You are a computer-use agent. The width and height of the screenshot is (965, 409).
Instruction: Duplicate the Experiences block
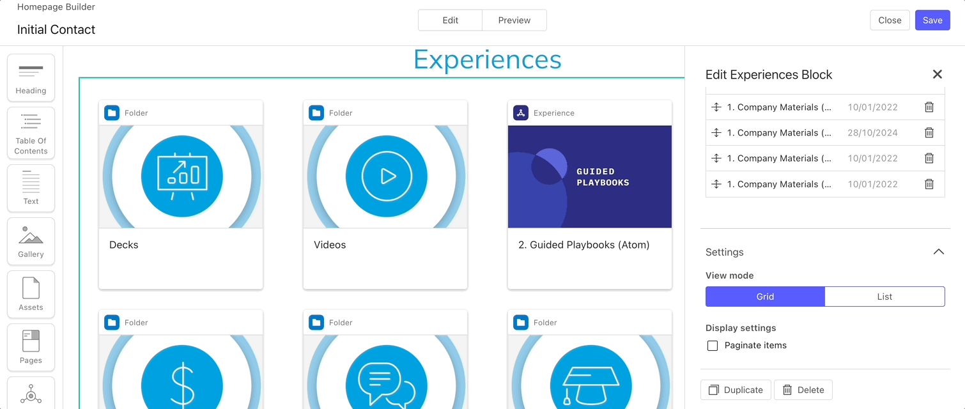click(x=736, y=390)
